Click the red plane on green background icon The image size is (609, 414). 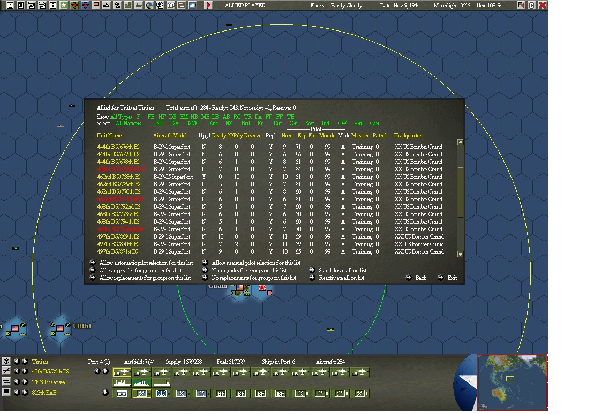(x=74, y=5)
